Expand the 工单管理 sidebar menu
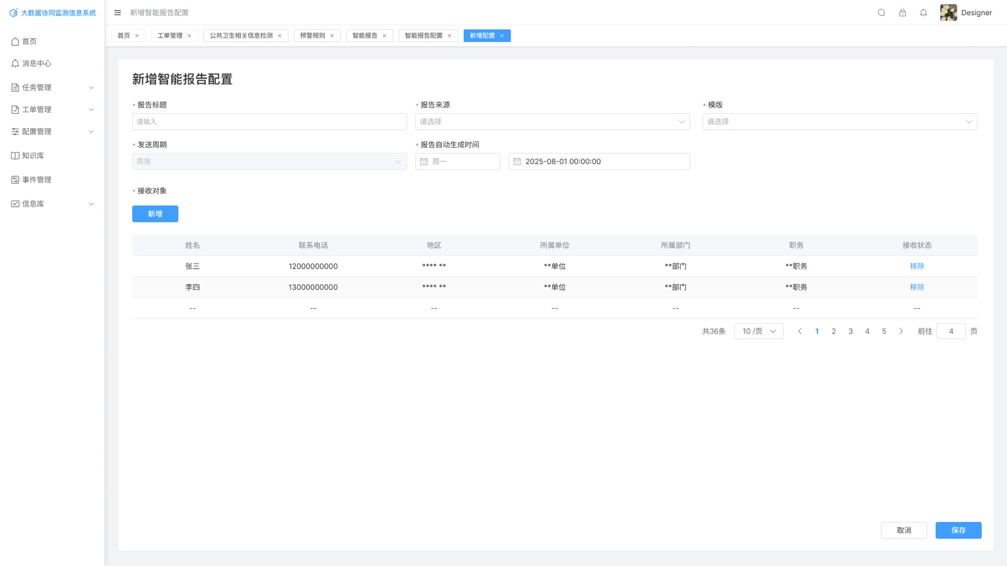Screen dimensions: 1007x566 (52, 109)
